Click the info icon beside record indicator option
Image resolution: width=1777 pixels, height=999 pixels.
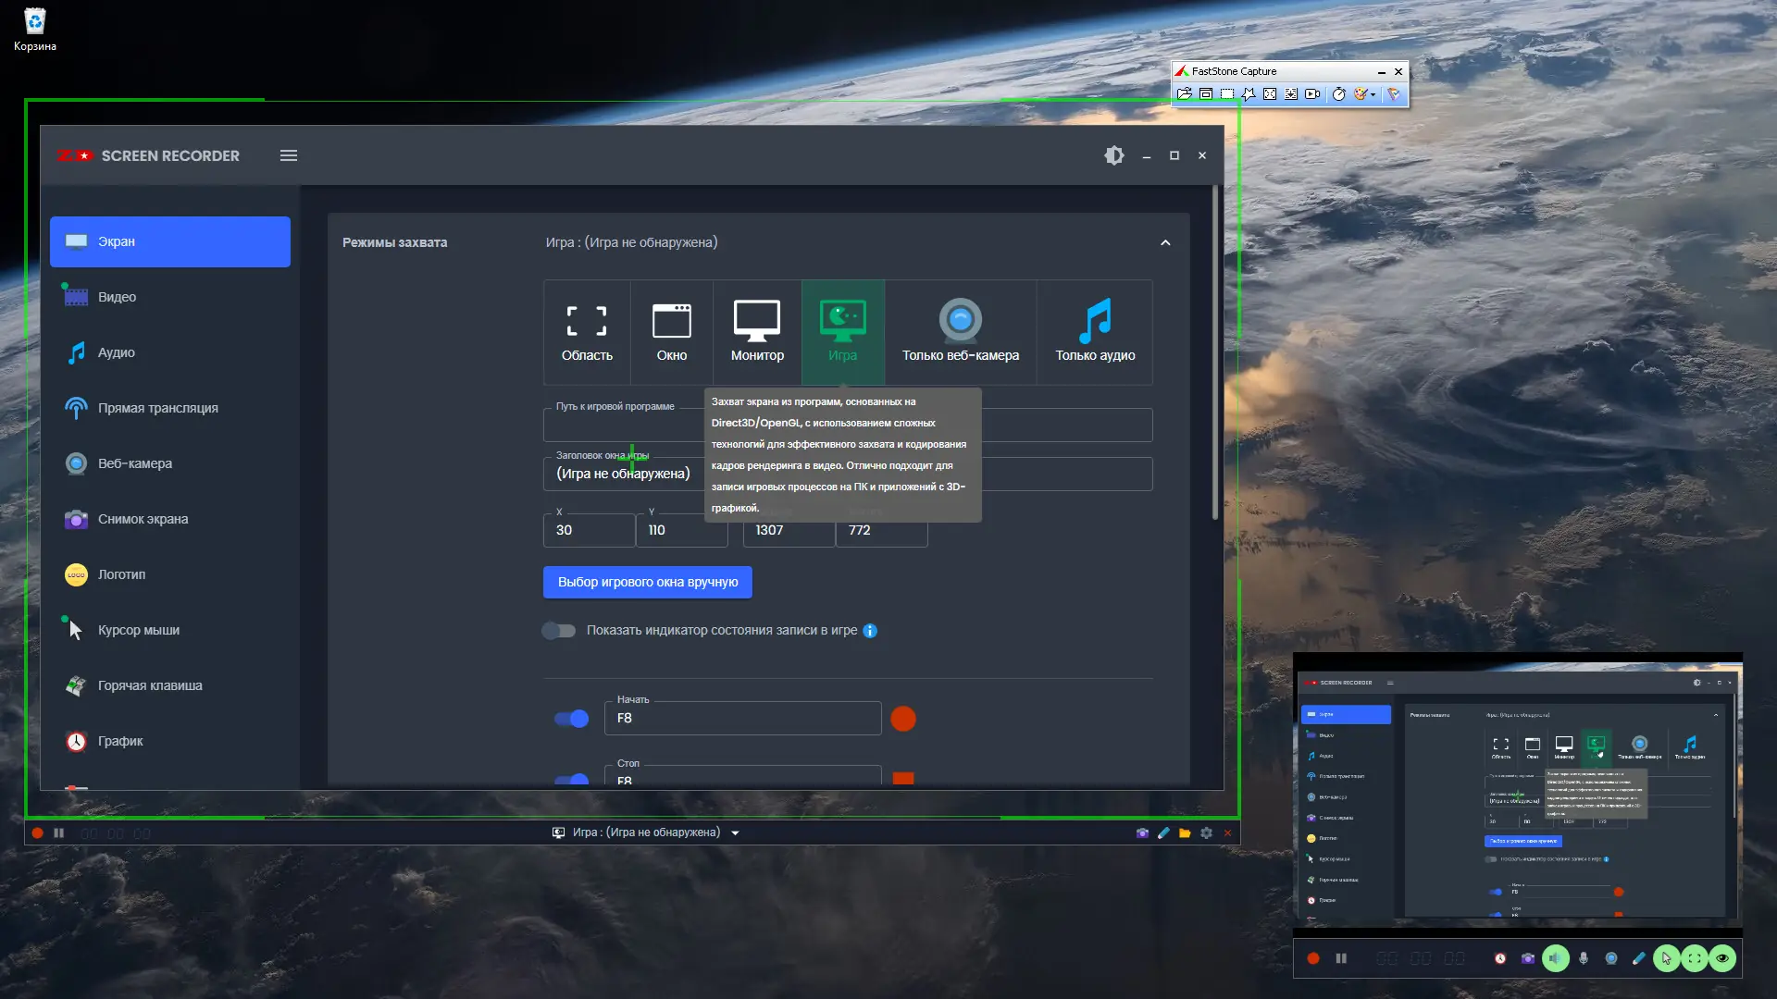click(870, 631)
